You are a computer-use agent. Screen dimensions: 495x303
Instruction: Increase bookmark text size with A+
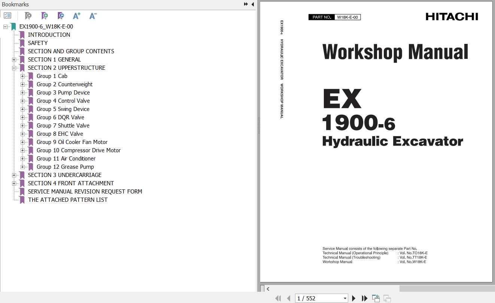point(77,16)
